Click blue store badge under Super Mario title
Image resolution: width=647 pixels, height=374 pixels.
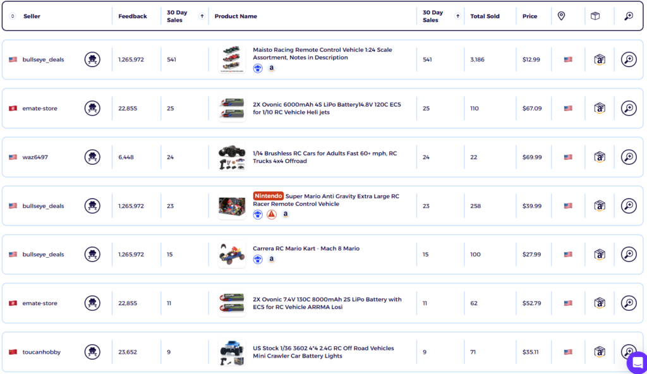click(x=258, y=214)
